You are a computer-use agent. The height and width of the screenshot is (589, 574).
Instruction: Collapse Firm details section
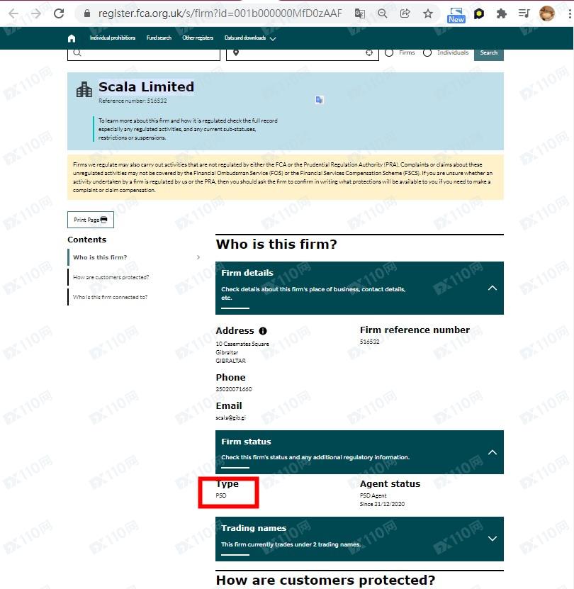coord(492,288)
